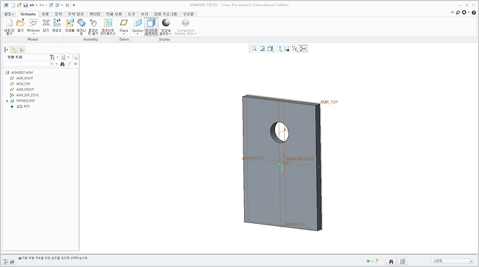Click the Repaint icon in graphics toolbar

pyautogui.click(x=262, y=49)
